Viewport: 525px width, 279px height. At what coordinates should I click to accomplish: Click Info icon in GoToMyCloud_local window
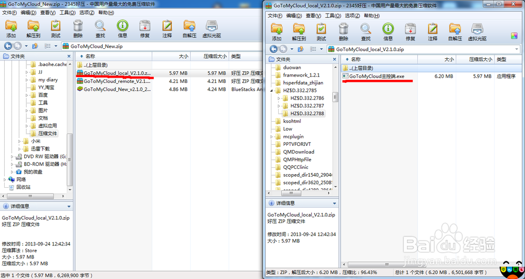(x=388, y=29)
